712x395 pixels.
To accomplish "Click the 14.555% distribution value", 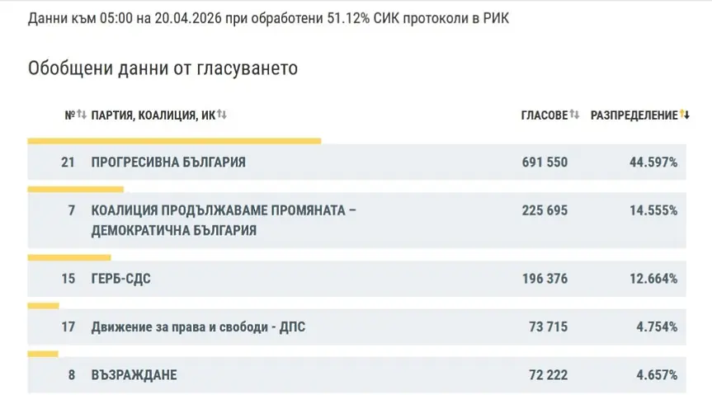I will [x=653, y=210].
